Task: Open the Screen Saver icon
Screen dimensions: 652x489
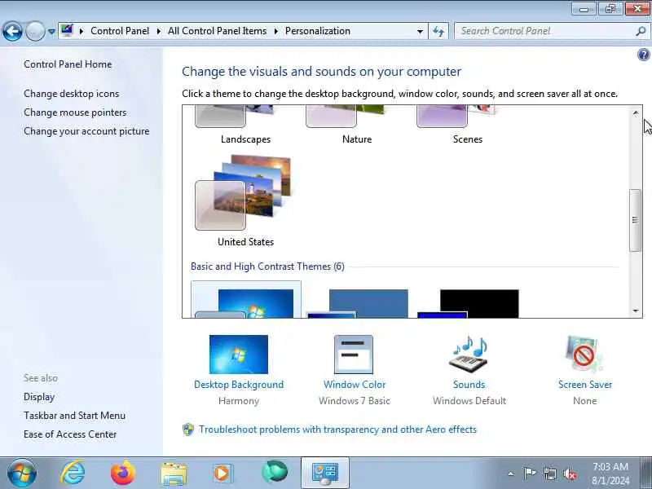Action: coord(584,354)
